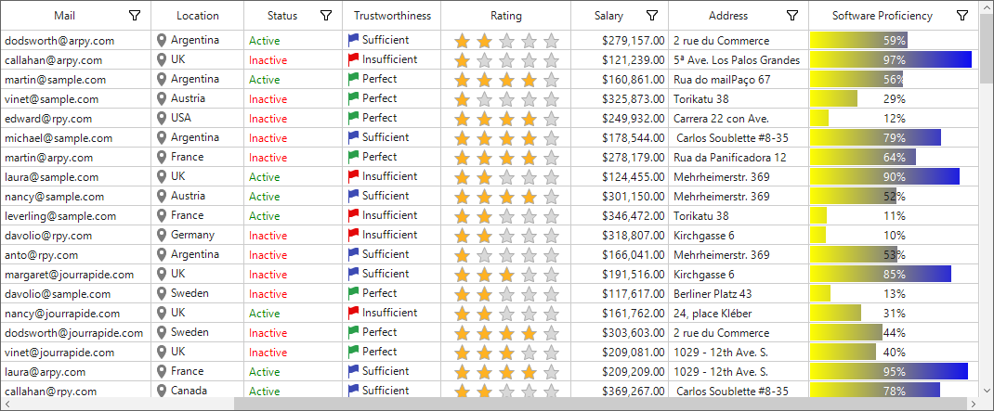Click the horizontal scrollbar right arrow
Viewport: 994px width, 411px height.
[x=974, y=404]
